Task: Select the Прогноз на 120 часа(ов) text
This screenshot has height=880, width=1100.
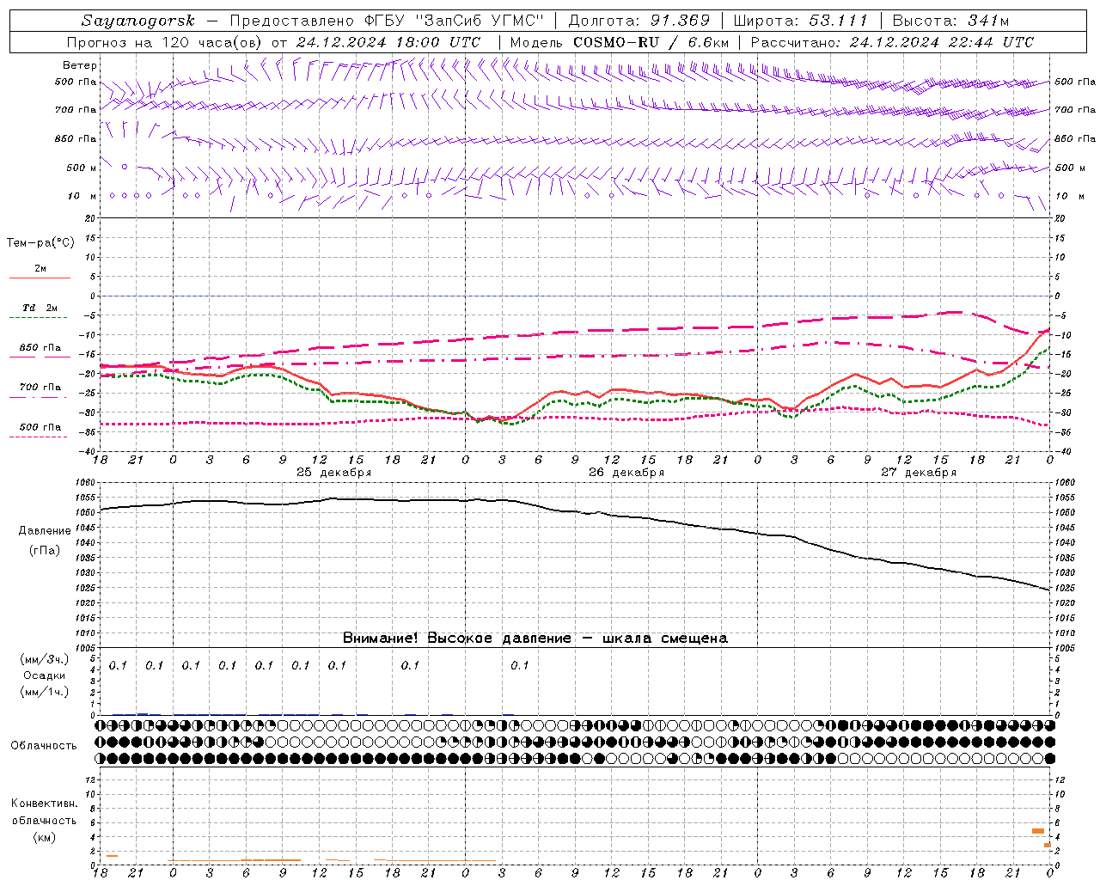Action: pyautogui.click(x=166, y=42)
